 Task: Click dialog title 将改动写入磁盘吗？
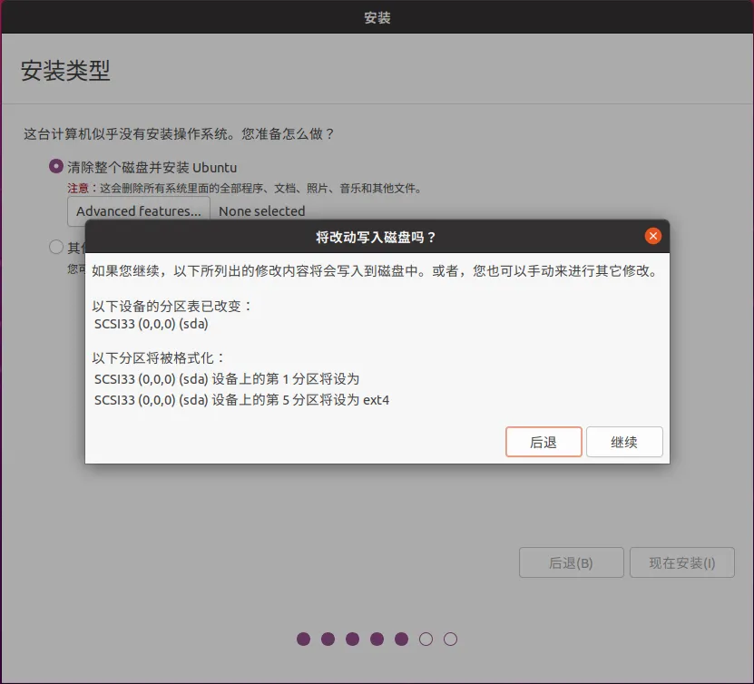point(376,237)
